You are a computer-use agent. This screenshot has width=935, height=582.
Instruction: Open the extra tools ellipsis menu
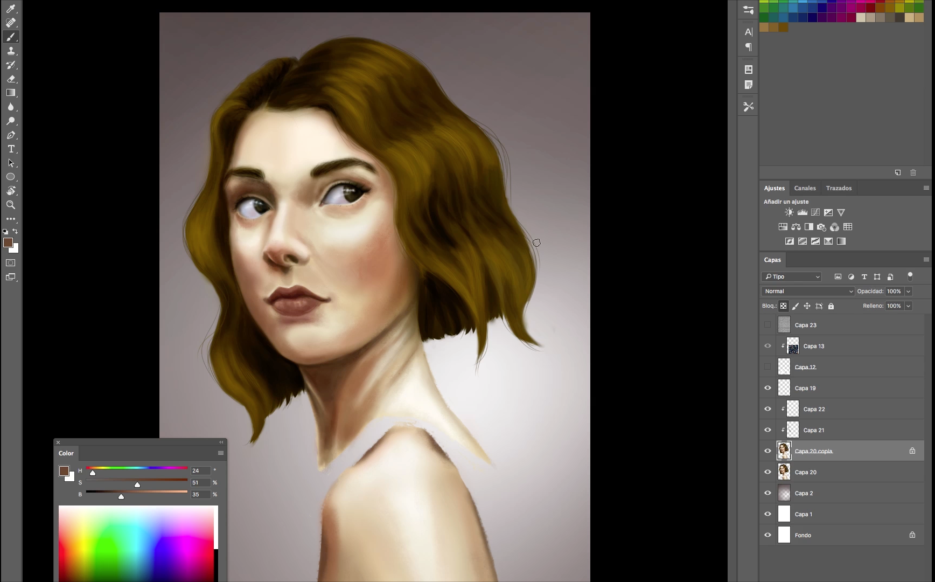tap(11, 219)
